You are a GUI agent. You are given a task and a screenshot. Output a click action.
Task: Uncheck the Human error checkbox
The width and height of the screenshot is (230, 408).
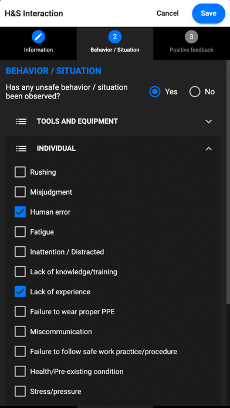(20, 212)
